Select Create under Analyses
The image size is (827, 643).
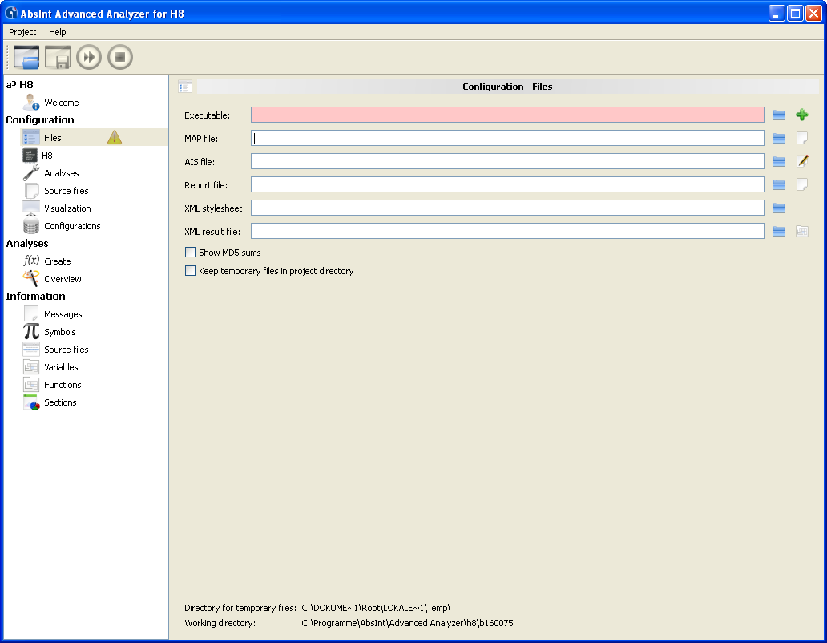58,261
